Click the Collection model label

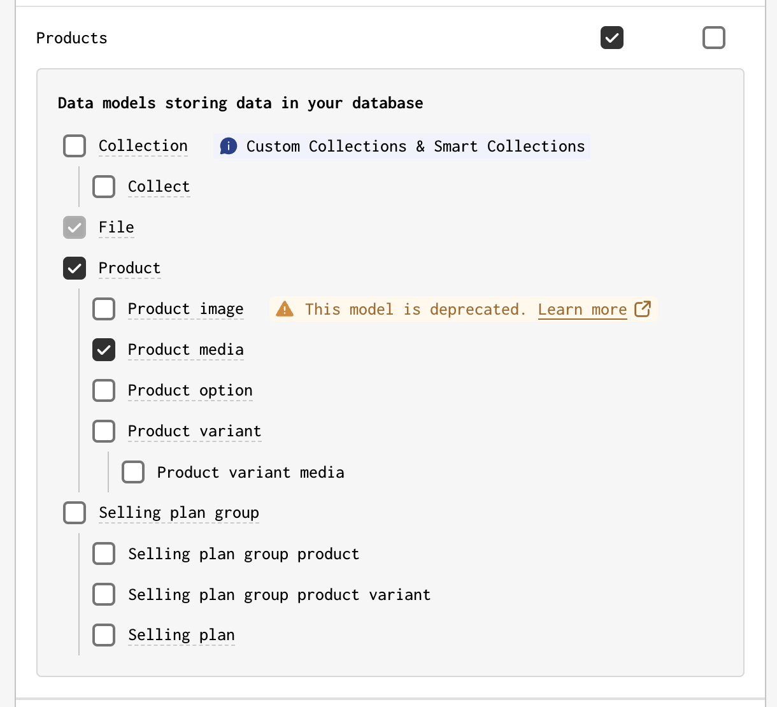143,146
